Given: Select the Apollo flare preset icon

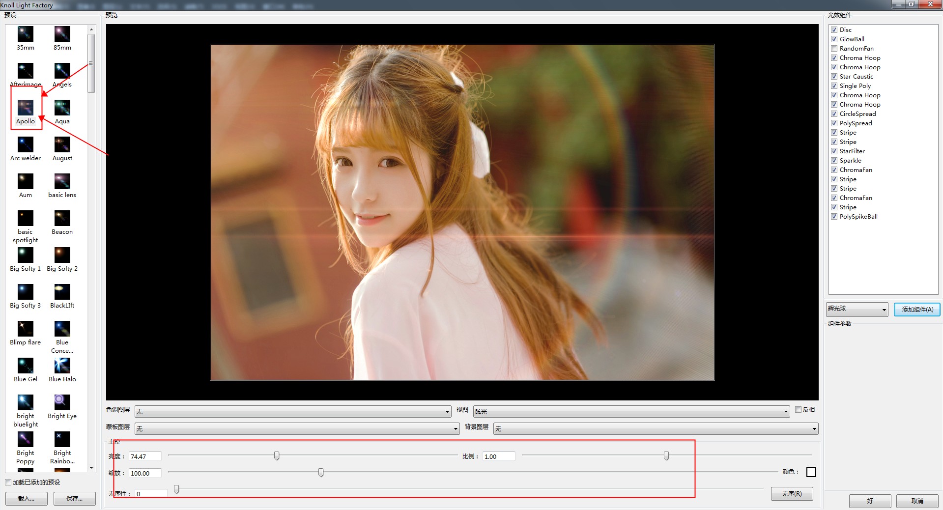Looking at the screenshot, I should [26, 108].
